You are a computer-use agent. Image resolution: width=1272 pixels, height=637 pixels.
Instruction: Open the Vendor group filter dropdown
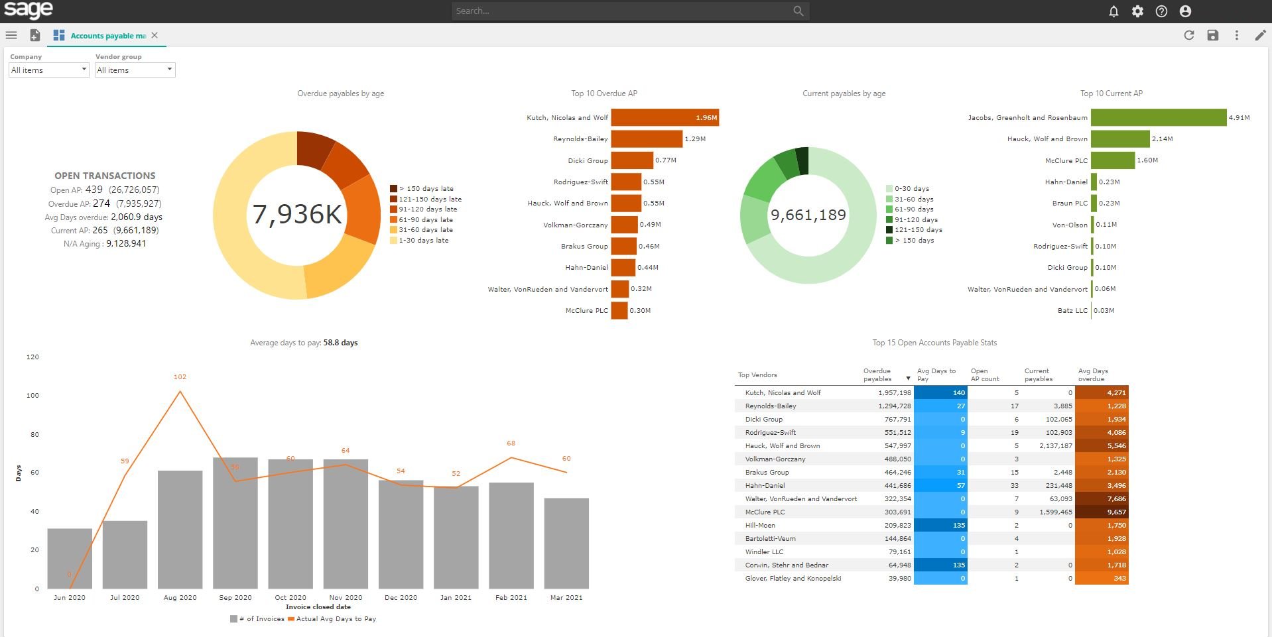[x=135, y=70]
